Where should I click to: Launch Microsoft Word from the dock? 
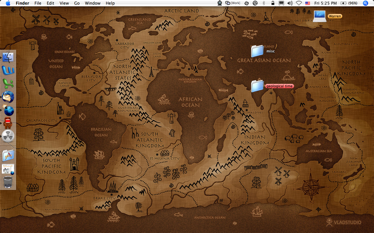click(x=8, y=70)
